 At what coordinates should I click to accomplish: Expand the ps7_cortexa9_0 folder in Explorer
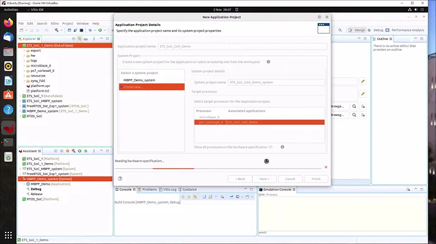24,71
